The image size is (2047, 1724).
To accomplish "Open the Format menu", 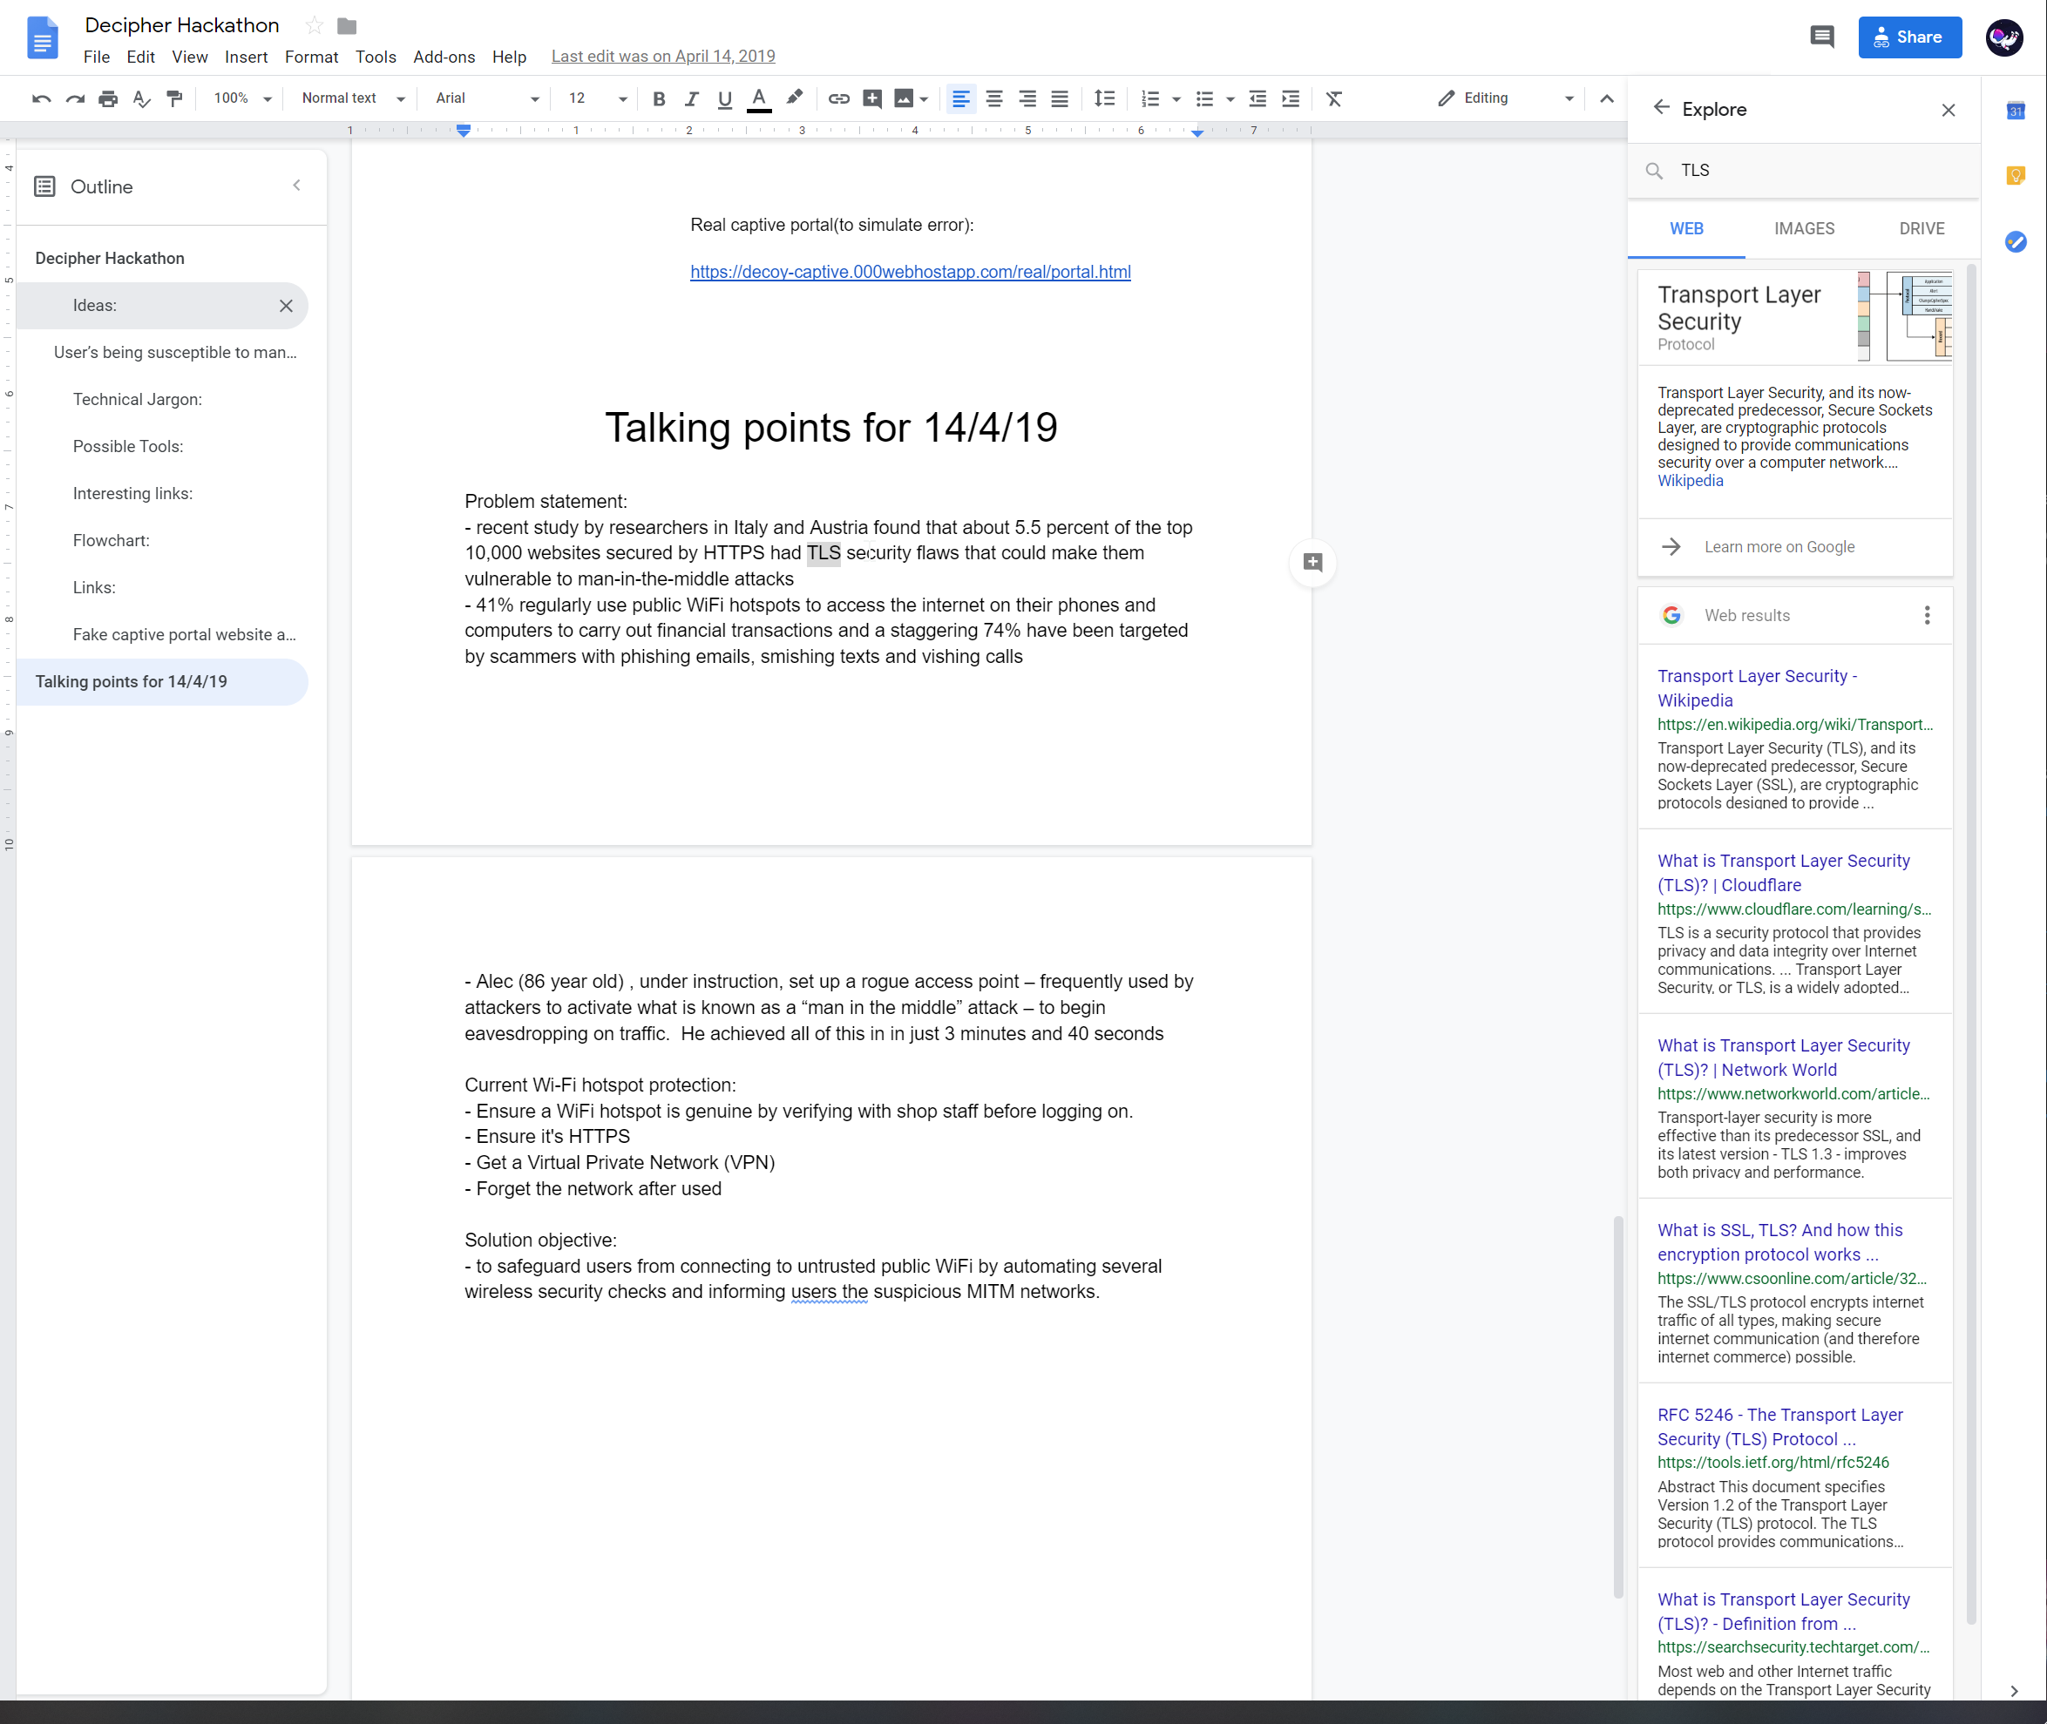I will (311, 57).
